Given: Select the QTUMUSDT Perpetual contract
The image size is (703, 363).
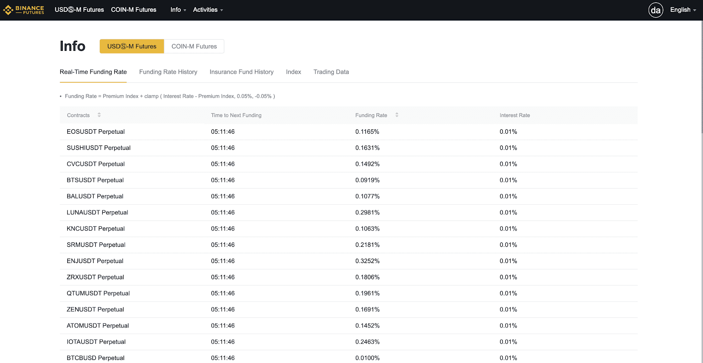Looking at the screenshot, I should coord(98,294).
